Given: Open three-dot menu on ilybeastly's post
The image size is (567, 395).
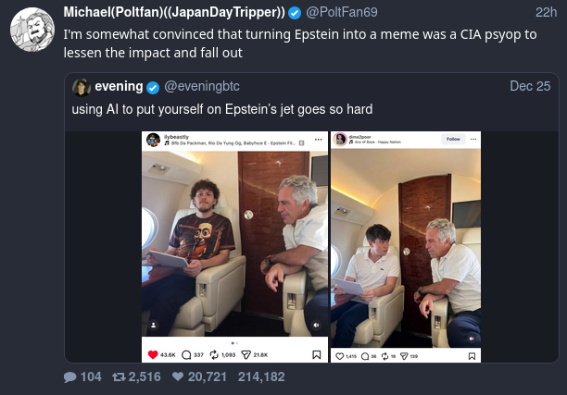Looking at the screenshot, I should 318,139.
